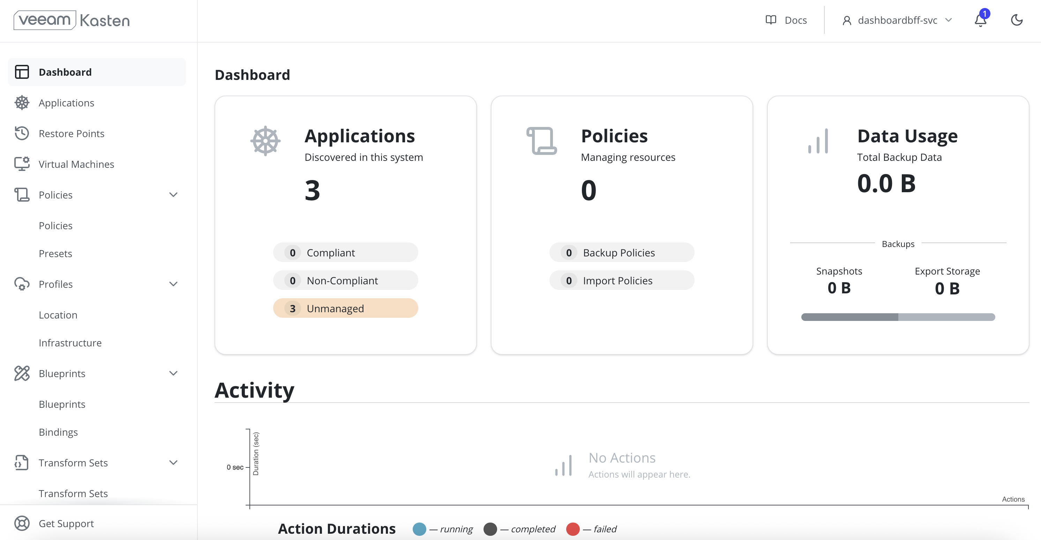Collapse the Transform Sets section chevron
1041x540 pixels.
pos(173,463)
